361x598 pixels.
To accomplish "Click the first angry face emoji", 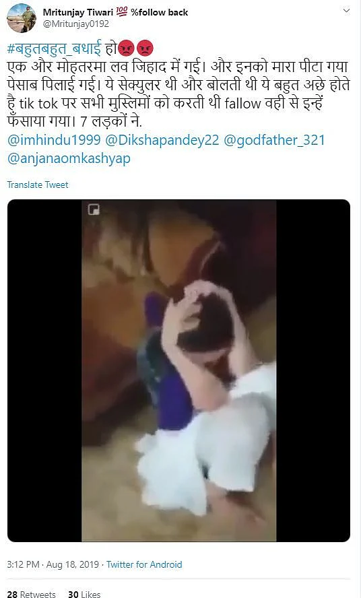I will 127,48.
